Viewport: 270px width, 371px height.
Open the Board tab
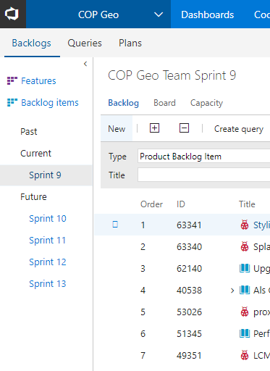164,103
